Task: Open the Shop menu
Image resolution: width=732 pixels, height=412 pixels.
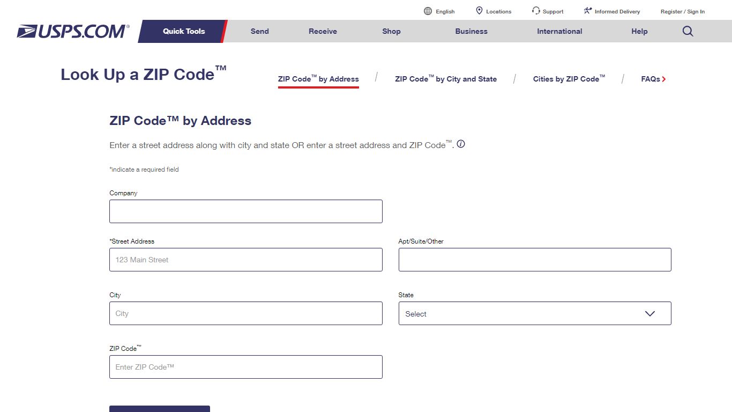Action: [x=391, y=31]
